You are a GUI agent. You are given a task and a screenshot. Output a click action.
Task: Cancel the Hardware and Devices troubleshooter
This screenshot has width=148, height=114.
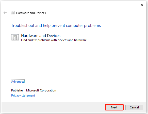pos(134,107)
